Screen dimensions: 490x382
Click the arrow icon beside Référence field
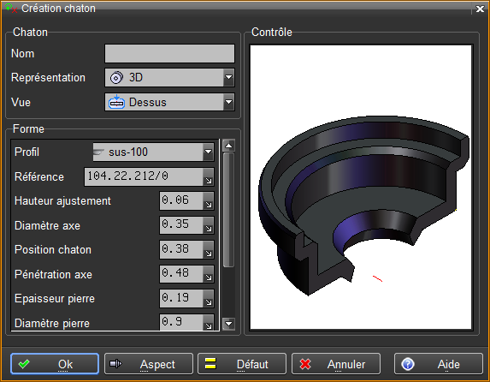tap(209, 177)
